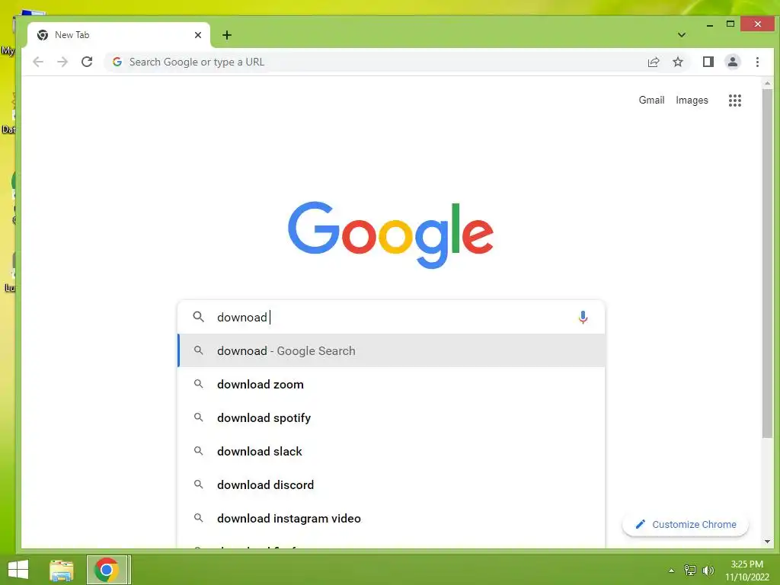Click the magnifier icon in the search box
This screenshot has width=780, height=585.
pos(199,317)
